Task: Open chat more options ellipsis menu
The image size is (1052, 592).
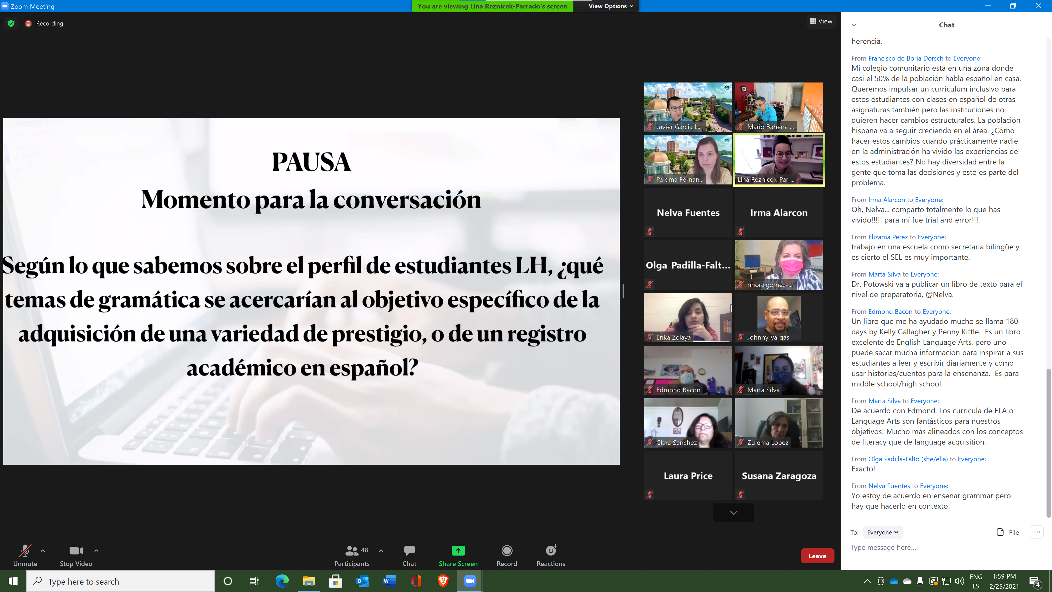Action: click(1037, 532)
